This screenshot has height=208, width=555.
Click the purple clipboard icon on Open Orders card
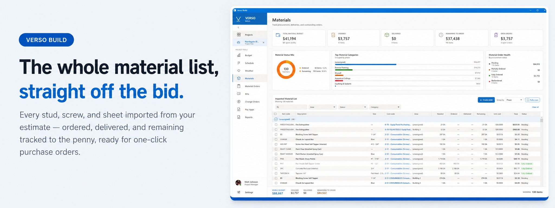coord(496,35)
